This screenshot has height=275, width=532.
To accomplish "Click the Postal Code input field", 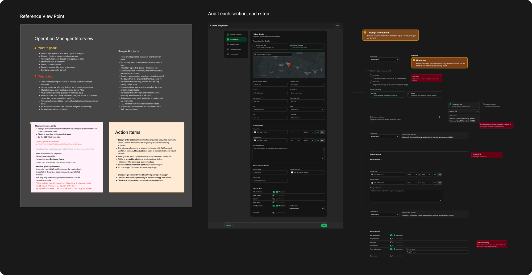I will [x=307, y=93].
